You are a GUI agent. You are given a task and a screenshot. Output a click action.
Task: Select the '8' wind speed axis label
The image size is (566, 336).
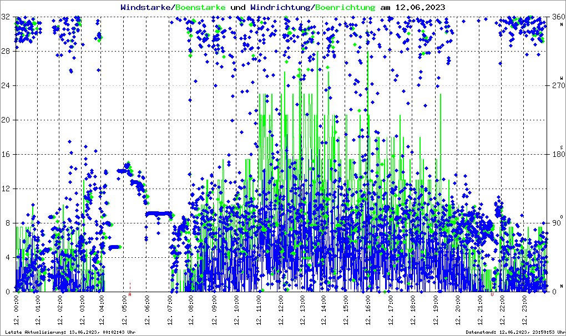(x=8, y=223)
